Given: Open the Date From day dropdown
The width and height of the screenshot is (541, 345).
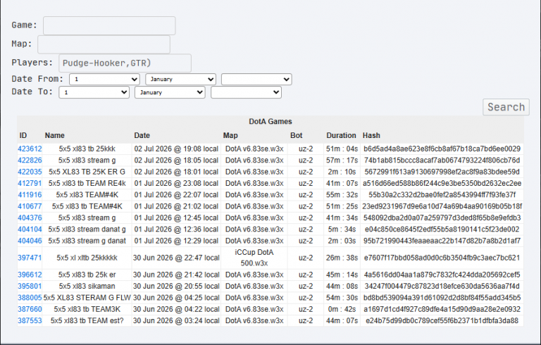Looking at the screenshot, I should (104, 79).
